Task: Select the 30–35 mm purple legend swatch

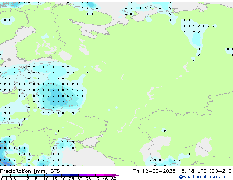Action: tap(82, 175)
